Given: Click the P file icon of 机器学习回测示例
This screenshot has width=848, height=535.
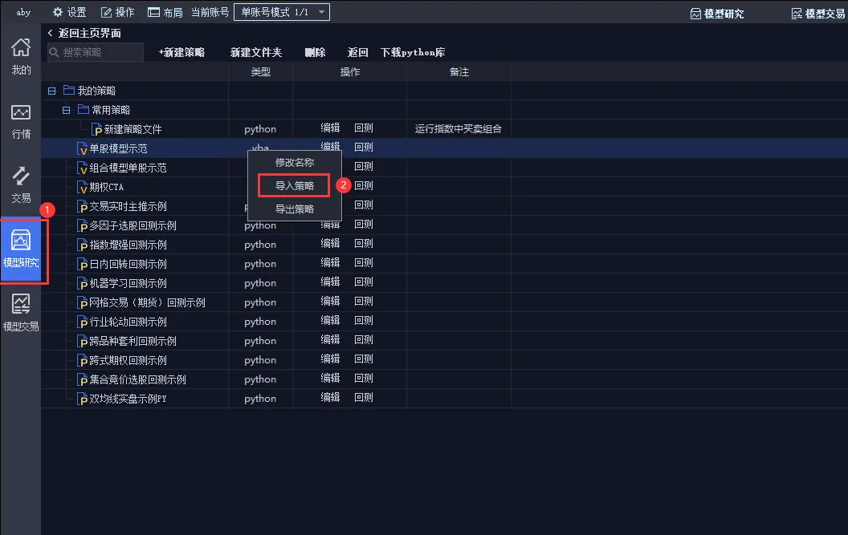Looking at the screenshot, I should coord(82,284).
